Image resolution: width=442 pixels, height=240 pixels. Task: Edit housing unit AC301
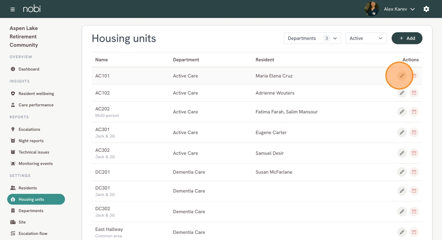402,132
